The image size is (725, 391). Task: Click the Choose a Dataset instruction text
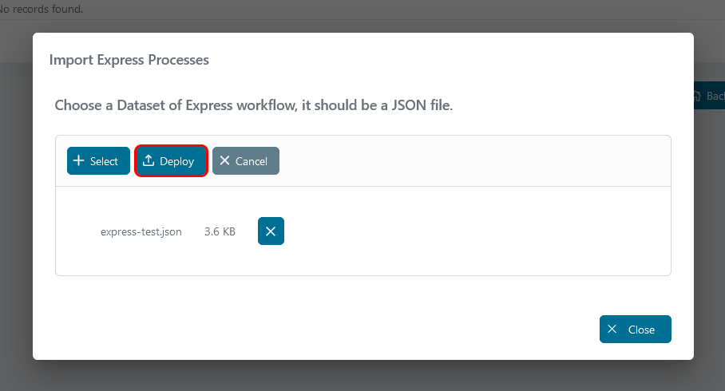pyautogui.click(x=254, y=105)
